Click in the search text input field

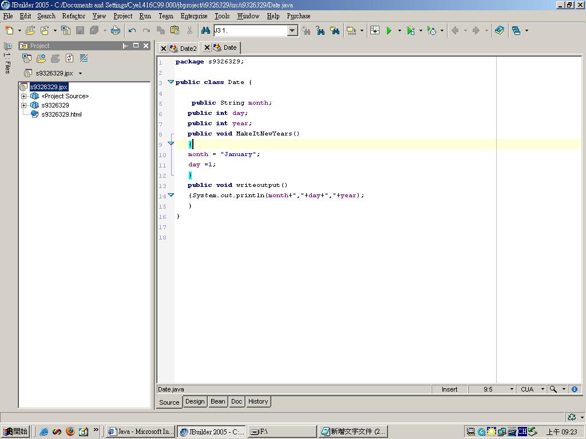pos(250,31)
